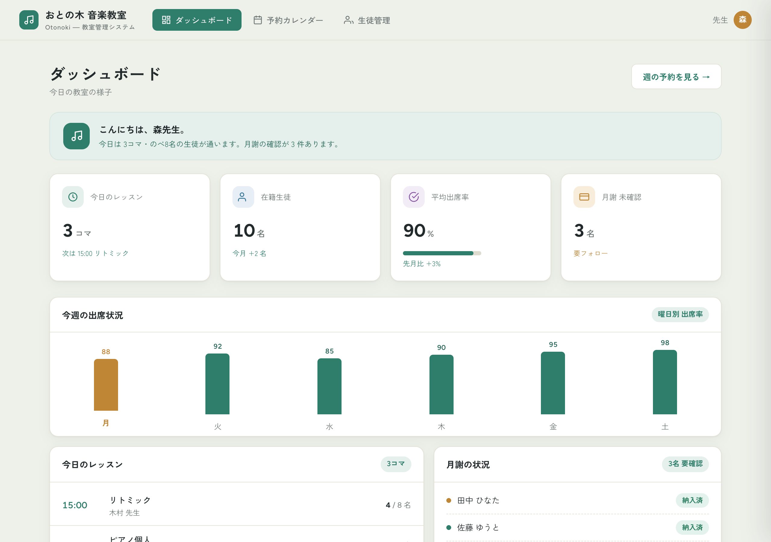This screenshot has height=542, width=771.
Task: Click the 4 / 8 名 capacity text
Action: coord(398,505)
